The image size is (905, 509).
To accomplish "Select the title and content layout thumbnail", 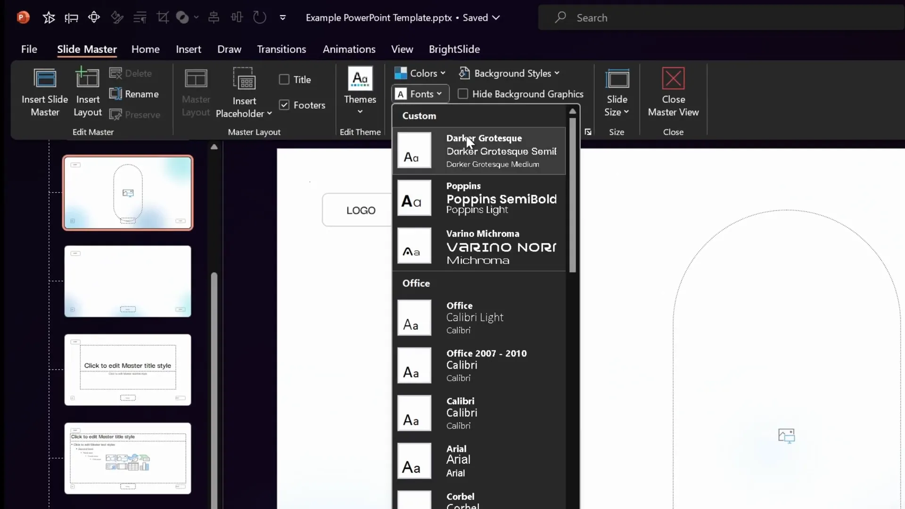I will [x=128, y=459].
